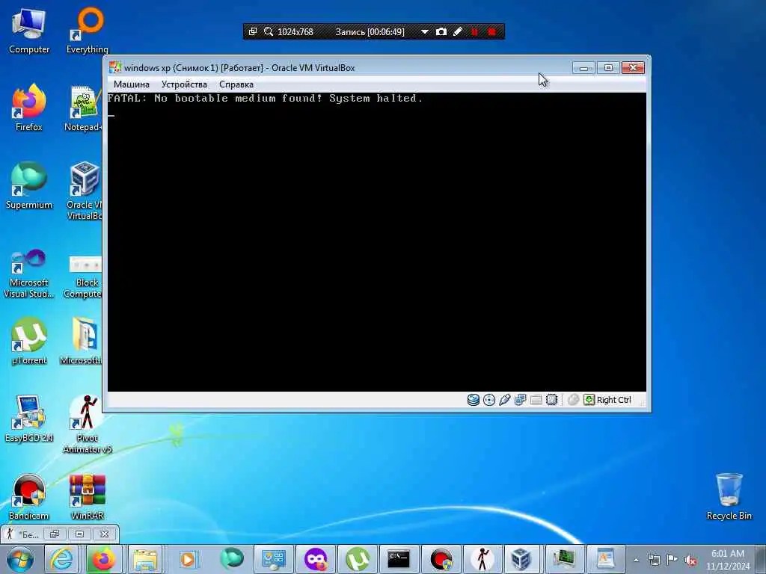Click the Bandicam window-mode icon in recording bar
The width and height of the screenshot is (766, 574).
253,31
